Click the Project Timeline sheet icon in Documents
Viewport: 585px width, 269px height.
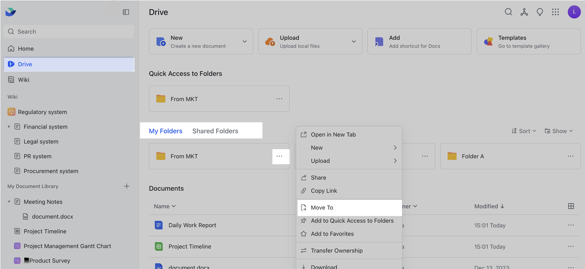159,247
